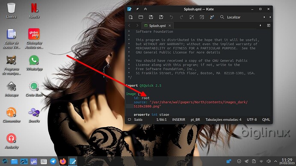Undo the last edit in Kate
The height and width of the screenshot is (166, 296).
171,17
